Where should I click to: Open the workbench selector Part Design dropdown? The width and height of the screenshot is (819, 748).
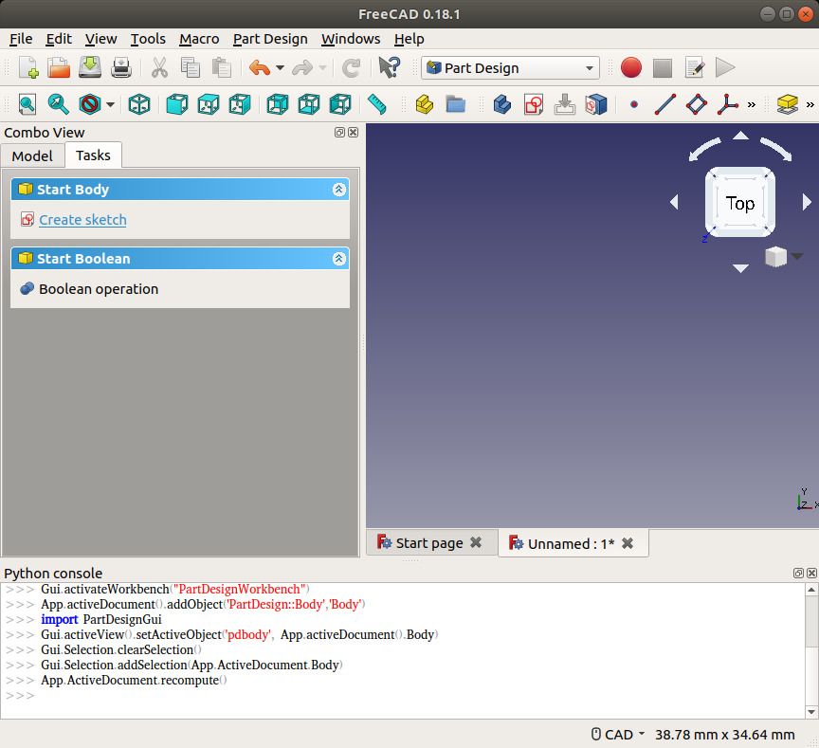point(510,68)
